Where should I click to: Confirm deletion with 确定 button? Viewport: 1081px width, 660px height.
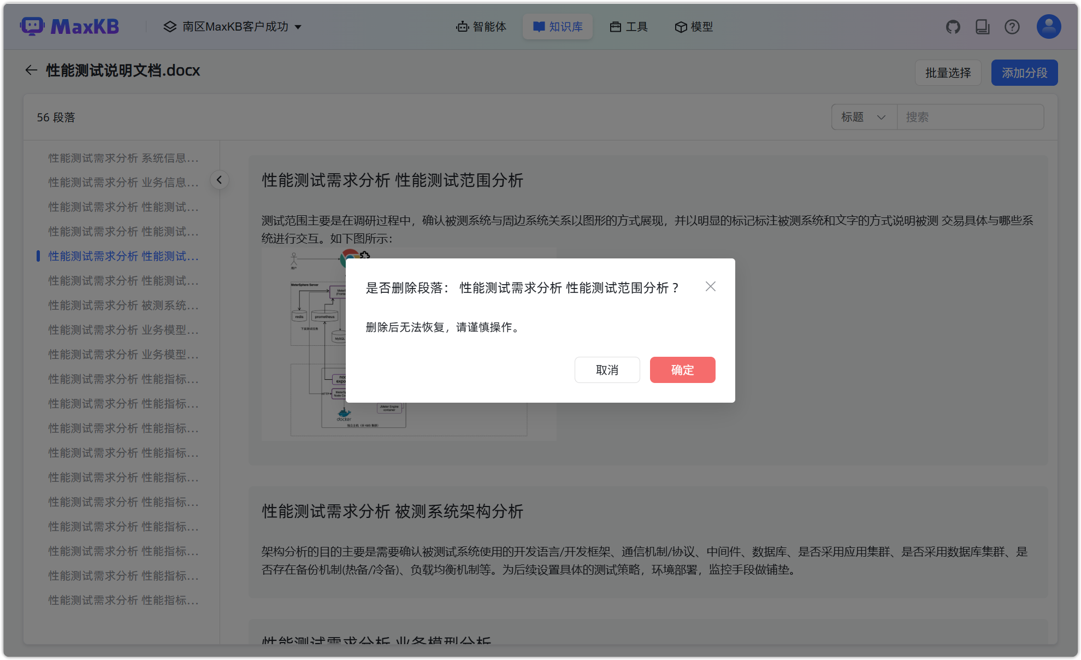(682, 370)
